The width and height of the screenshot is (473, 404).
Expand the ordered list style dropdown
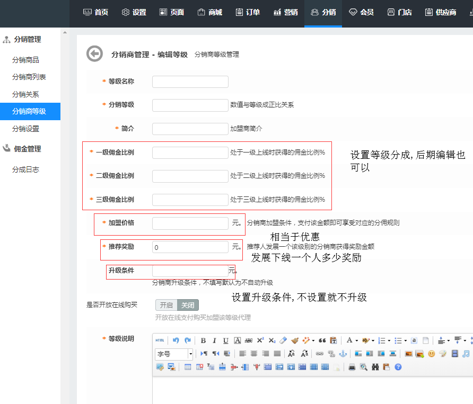[390, 340]
